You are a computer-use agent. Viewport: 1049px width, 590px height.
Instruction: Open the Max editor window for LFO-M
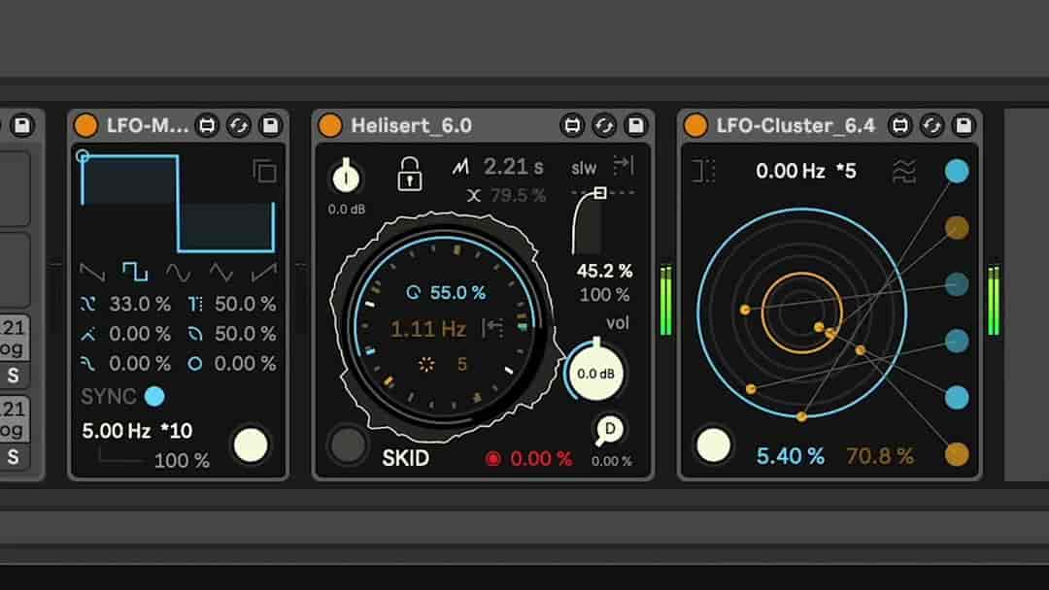(x=206, y=126)
